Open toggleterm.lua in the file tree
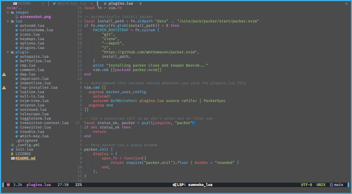Viewport: 352px width, 194px height. coord(35,119)
